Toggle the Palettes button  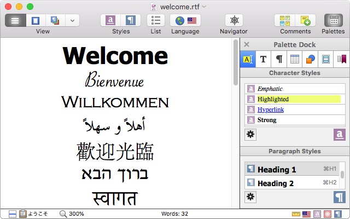click(334, 20)
